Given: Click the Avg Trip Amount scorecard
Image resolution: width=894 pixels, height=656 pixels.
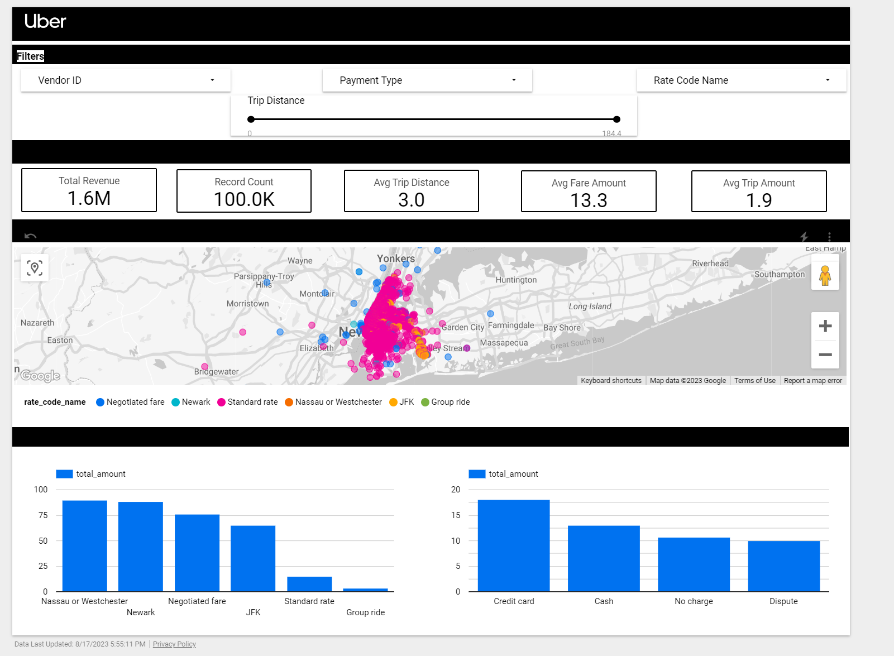Looking at the screenshot, I should [x=759, y=191].
